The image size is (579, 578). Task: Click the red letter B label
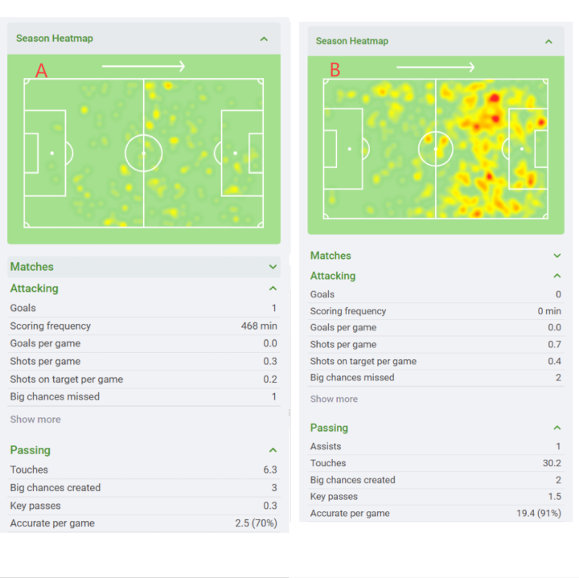pos(335,70)
